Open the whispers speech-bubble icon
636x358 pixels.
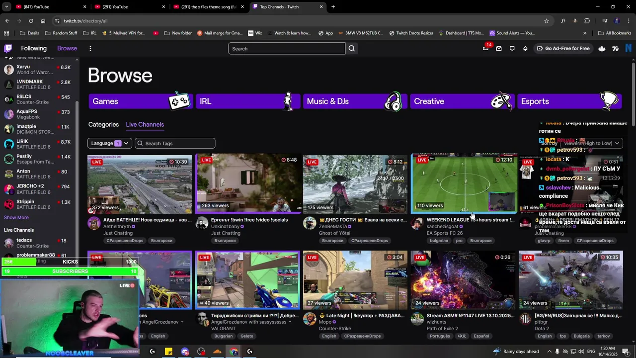pyautogui.click(x=512, y=49)
